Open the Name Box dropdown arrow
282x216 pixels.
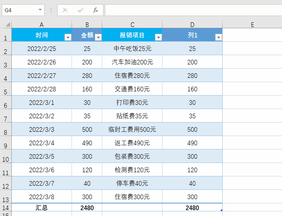pyautogui.click(x=40, y=10)
